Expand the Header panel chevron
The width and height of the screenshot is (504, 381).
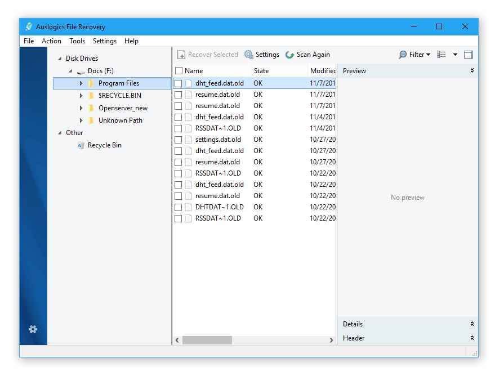pos(472,338)
